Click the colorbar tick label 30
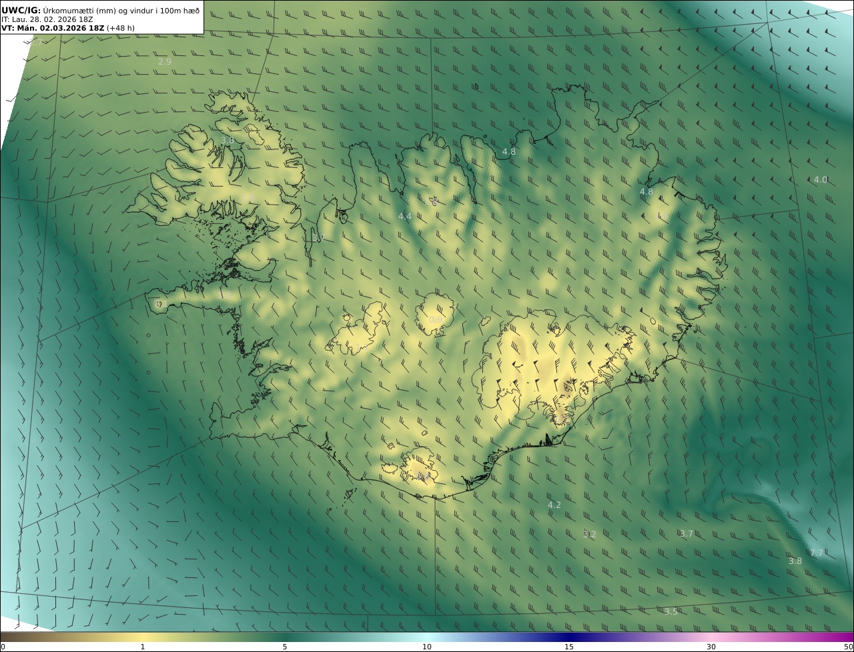The width and height of the screenshot is (854, 652). tap(711, 647)
